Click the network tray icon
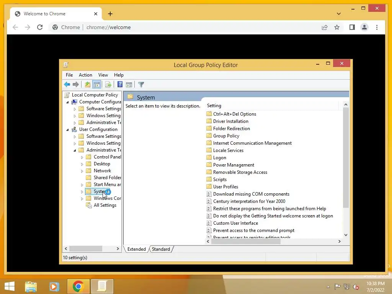392x294 pixels. 347,287
